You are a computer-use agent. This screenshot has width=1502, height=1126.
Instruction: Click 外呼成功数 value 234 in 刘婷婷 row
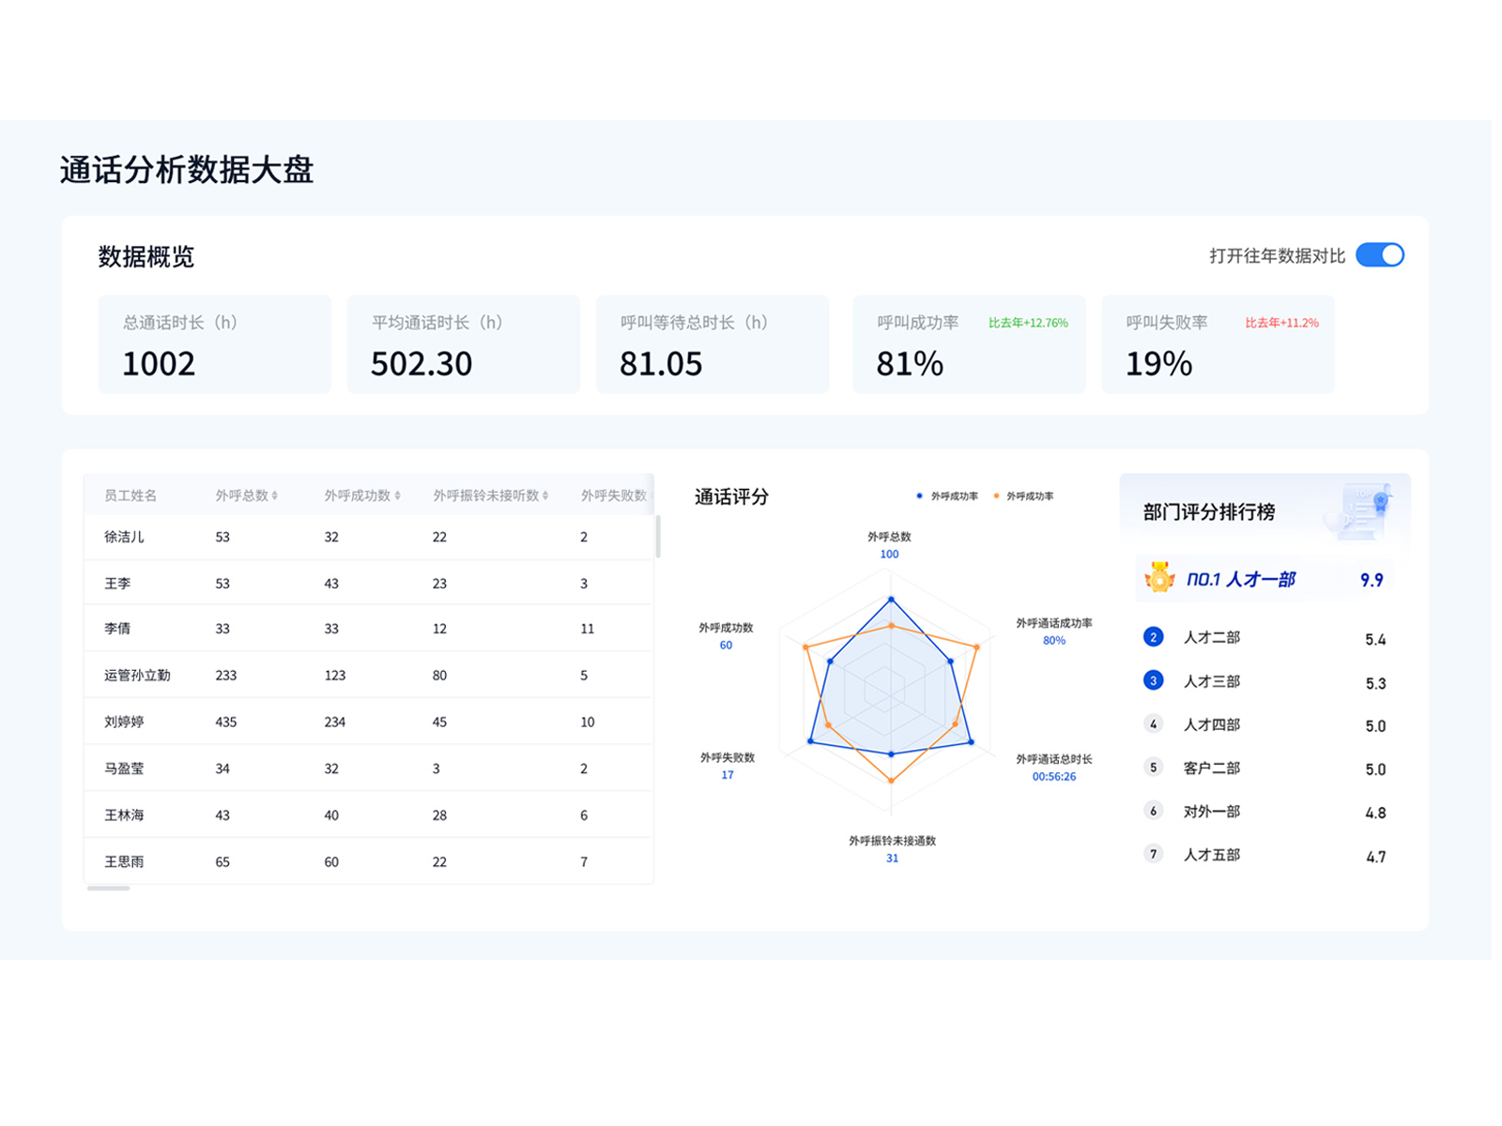(x=335, y=722)
